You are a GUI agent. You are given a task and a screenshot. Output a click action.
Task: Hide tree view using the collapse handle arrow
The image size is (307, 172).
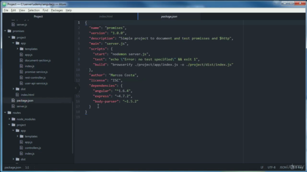[x=76, y=88]
